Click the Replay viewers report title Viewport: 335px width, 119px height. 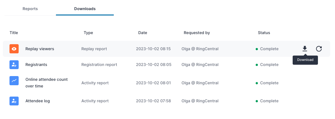40,49
